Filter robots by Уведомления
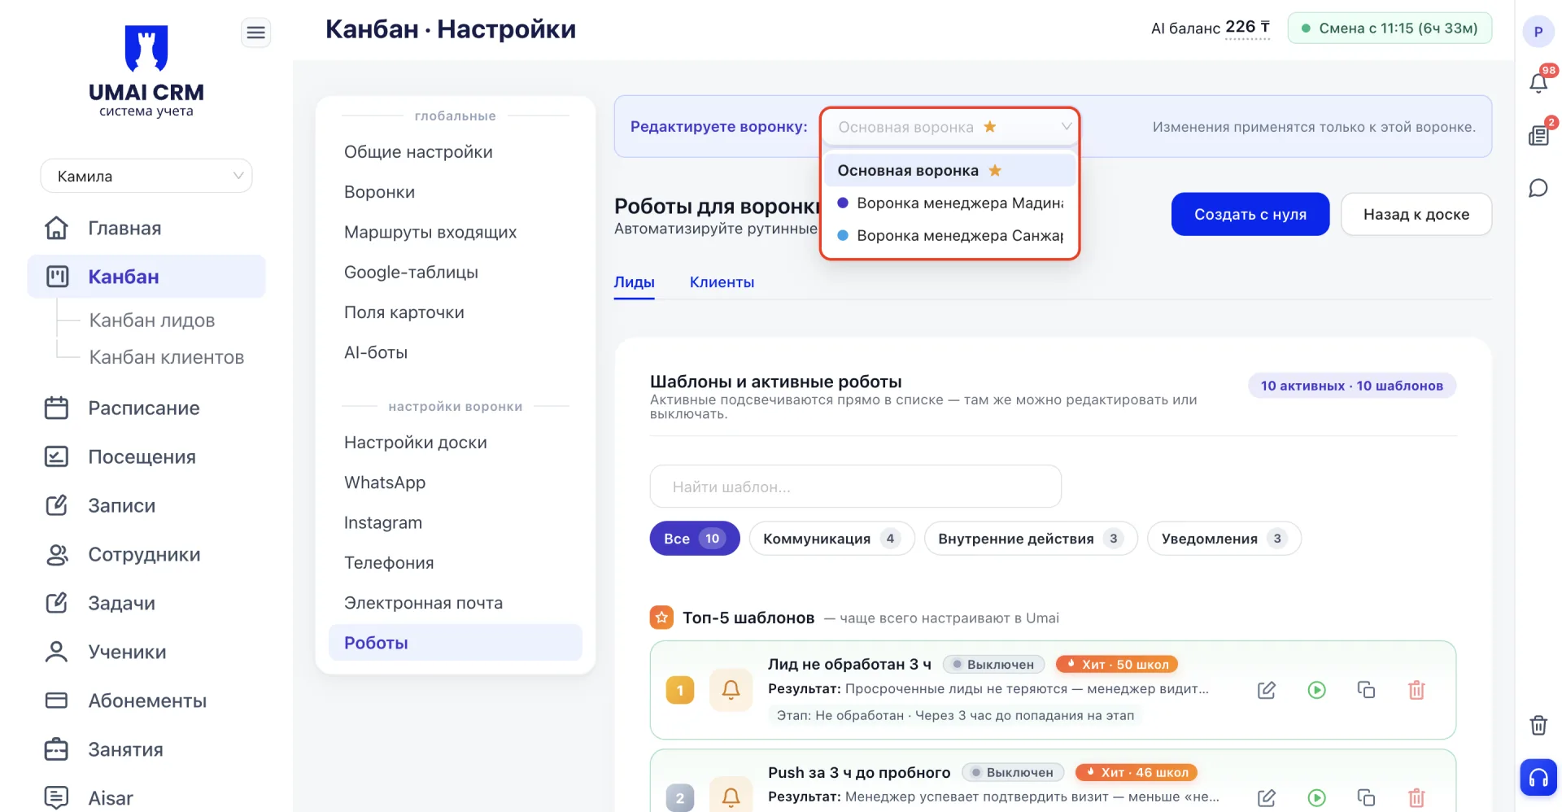Viewport: 1562px width, 812px height. point(1224,539)
